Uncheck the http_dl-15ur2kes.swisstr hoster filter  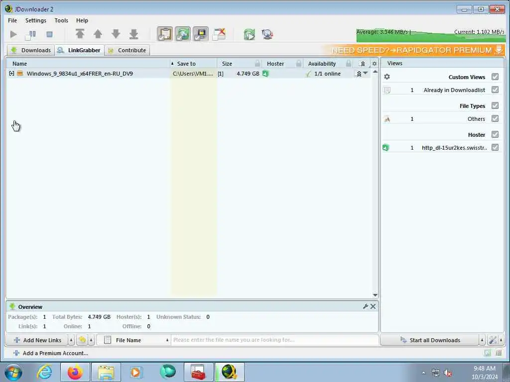495,147
